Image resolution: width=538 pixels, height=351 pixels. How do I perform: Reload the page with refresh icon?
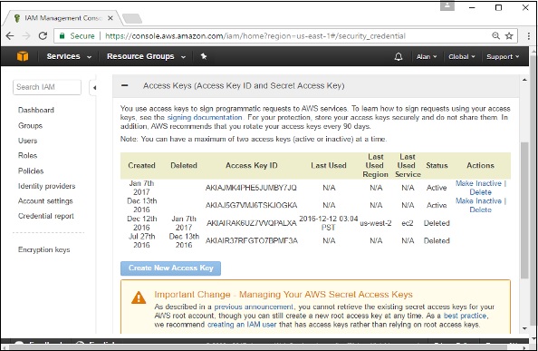[x=43, y=35]
